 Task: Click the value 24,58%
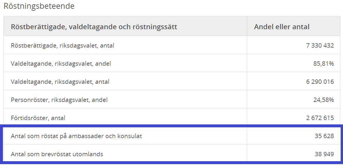pos(323,100)
